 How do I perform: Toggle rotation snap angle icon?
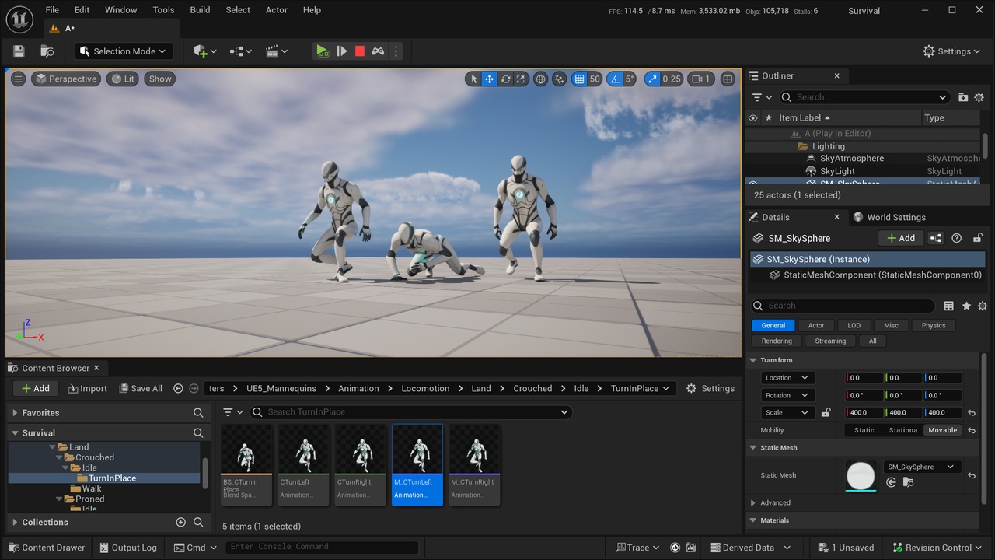(x=614, y=79)
